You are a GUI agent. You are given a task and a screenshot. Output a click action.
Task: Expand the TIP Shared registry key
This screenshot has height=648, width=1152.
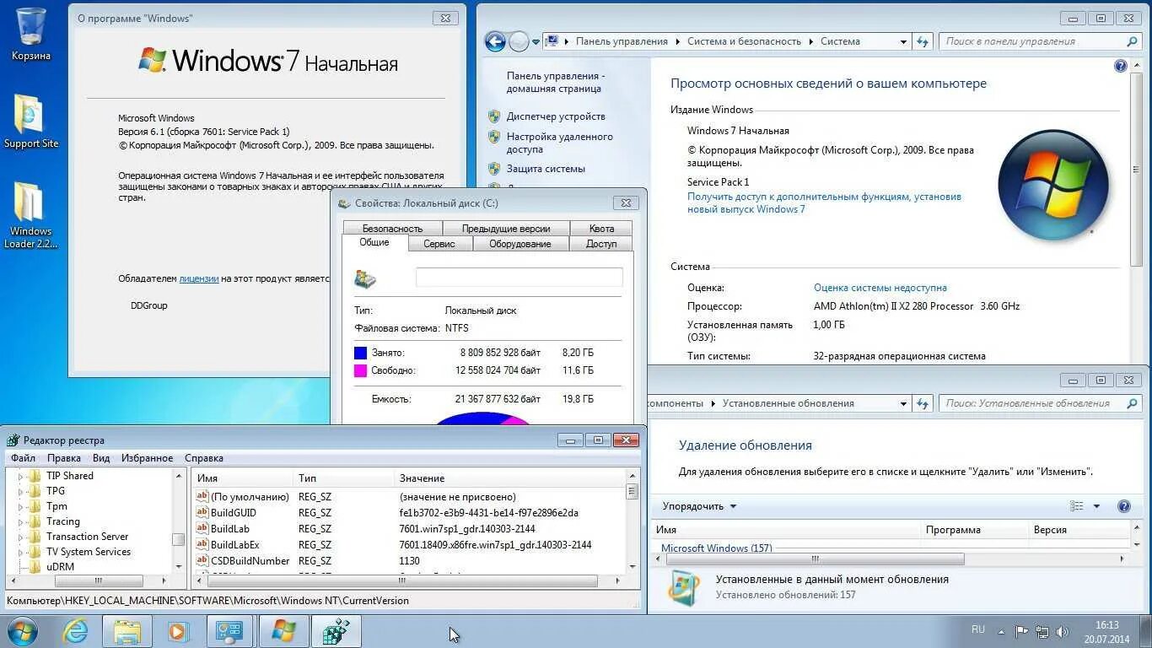20,476
